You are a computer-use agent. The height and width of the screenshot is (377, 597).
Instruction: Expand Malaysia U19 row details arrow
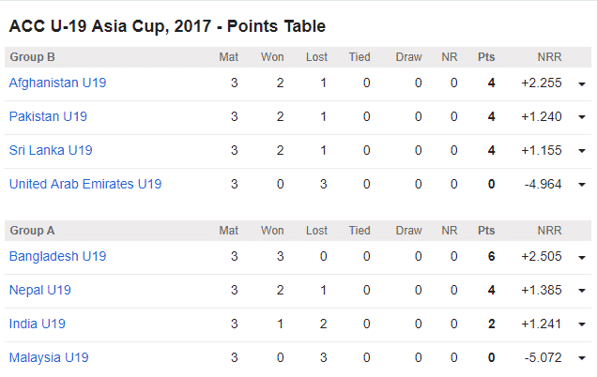[x=582, y=358]
